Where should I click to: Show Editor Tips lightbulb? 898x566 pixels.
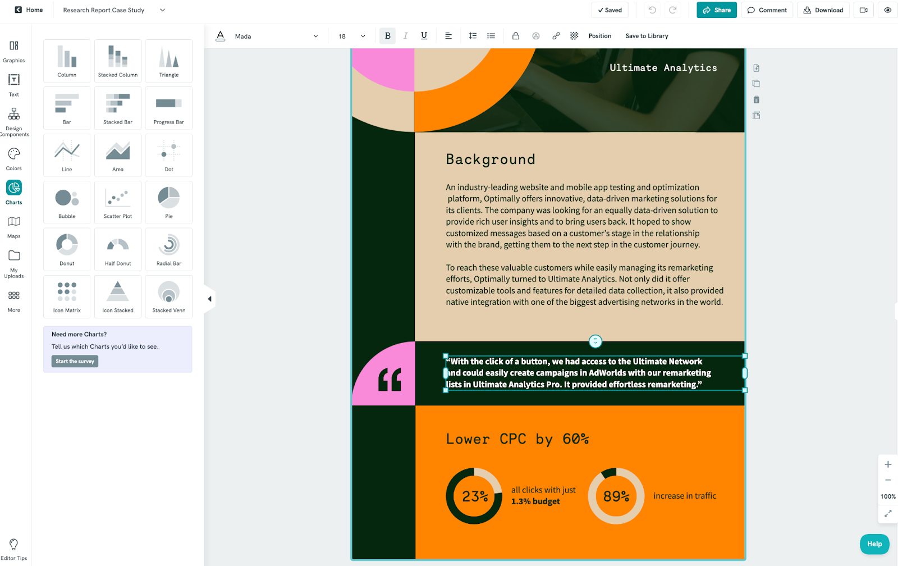(x=13, y=549)
